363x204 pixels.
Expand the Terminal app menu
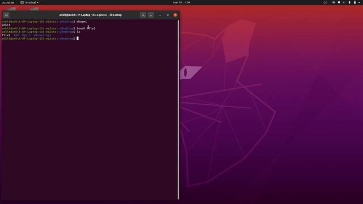29,2
